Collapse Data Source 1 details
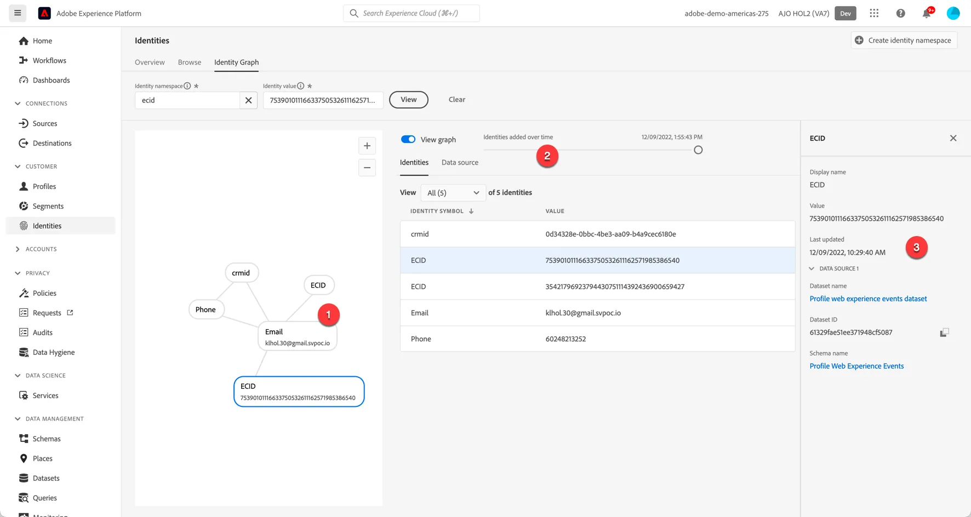Viewport: 971px width, 517px height. click(812, 269)
